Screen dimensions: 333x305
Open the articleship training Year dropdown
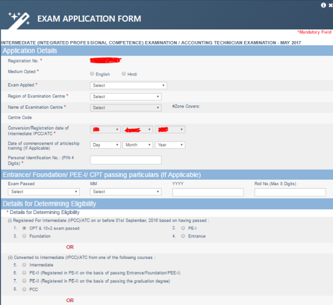[x=170, y=145]
